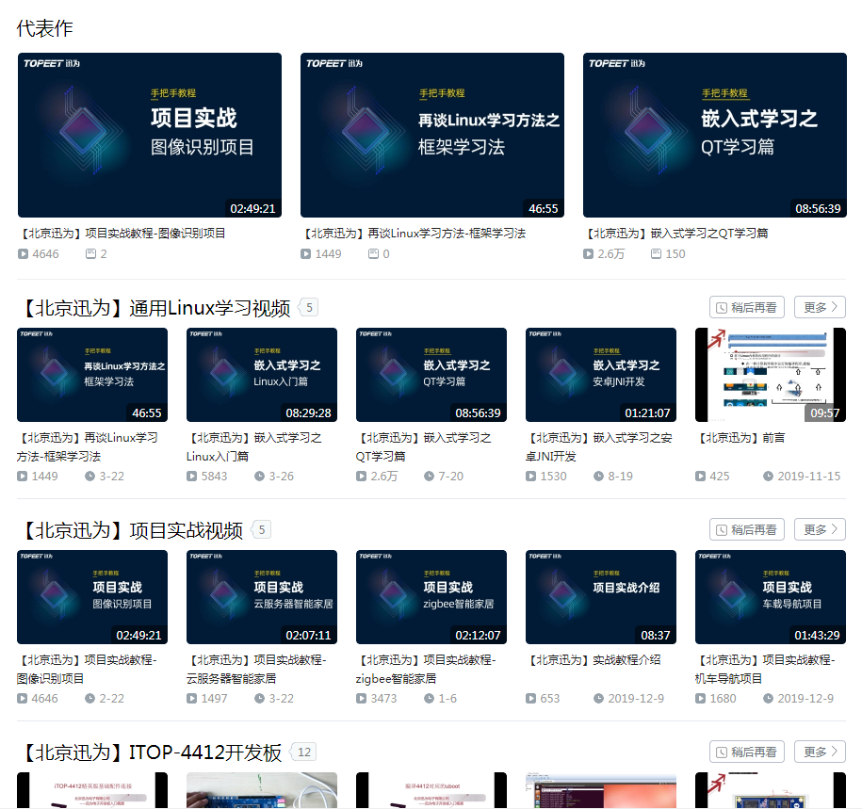
Task: Click the clock icon beside date 8-19
Action: (x=598, y=476)
